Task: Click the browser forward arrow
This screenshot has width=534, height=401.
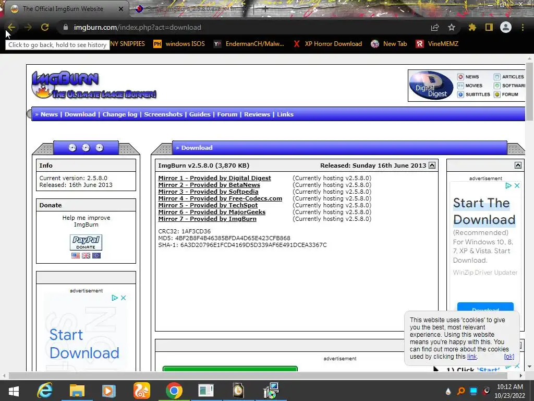Action: [x=28, y=27]
